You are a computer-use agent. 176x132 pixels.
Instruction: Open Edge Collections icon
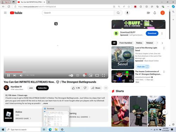pyautogui.click(x=157, y=7)
